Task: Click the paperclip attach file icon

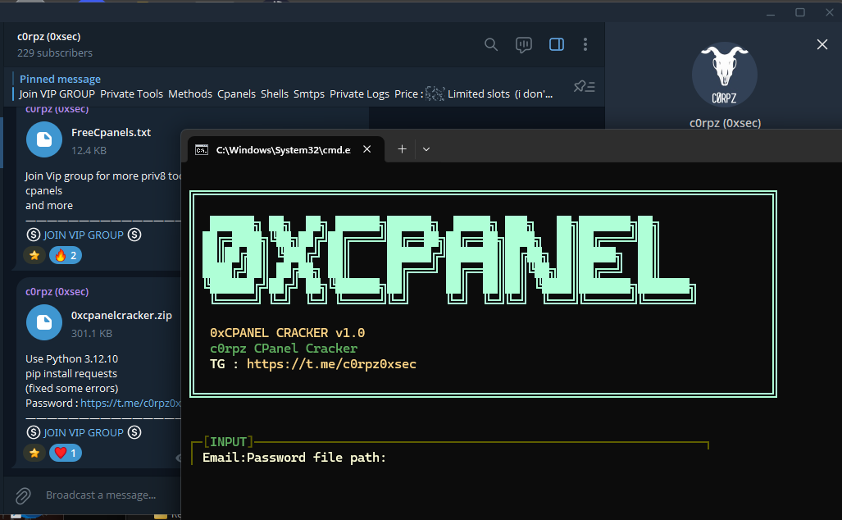Action: tap(23, 495)
